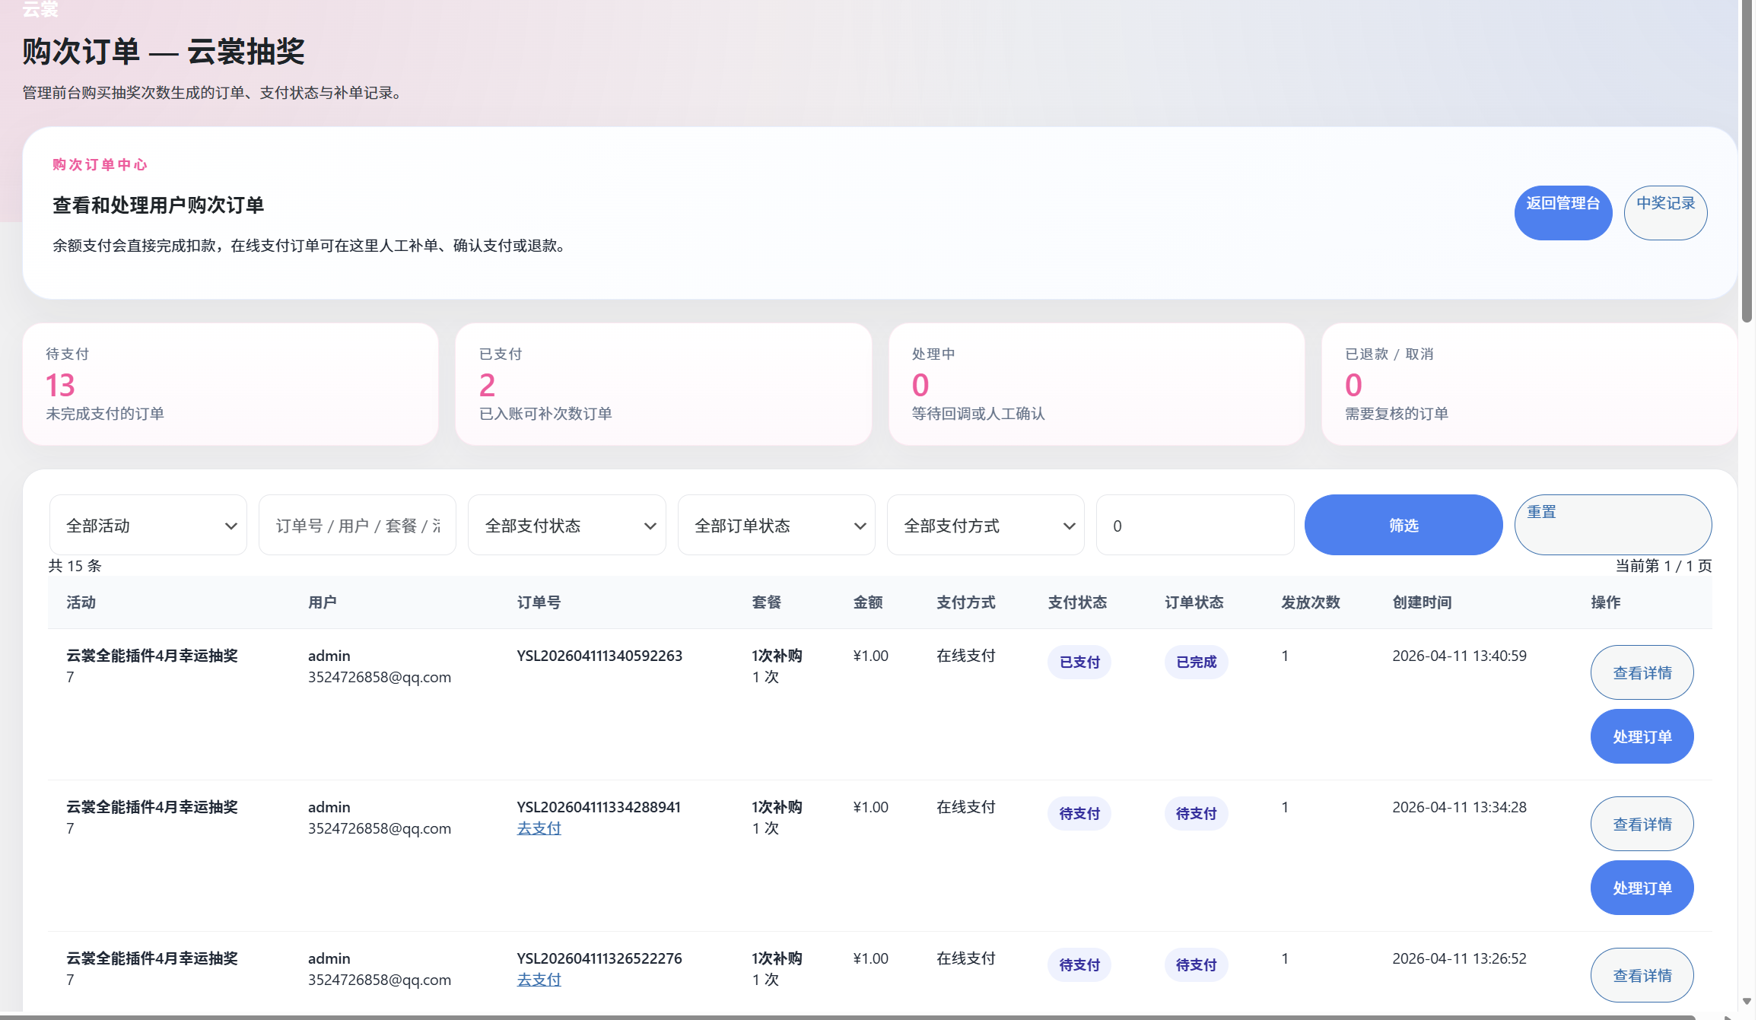Open the 全部订单状态 dropdown
The height and width of the screenshot is (1020, 1758).
click(x=777, y=526)
